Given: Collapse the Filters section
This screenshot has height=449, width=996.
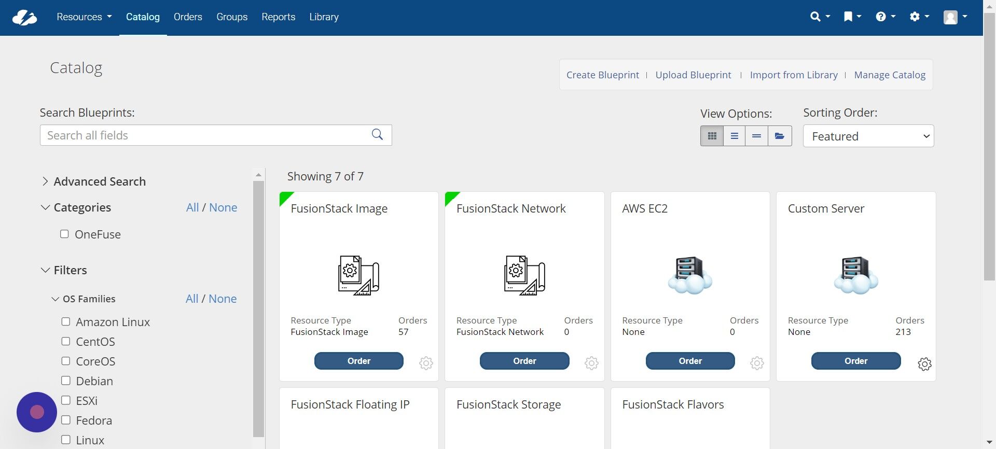Looking at the screenshot, I should click(x=64, y=270).
